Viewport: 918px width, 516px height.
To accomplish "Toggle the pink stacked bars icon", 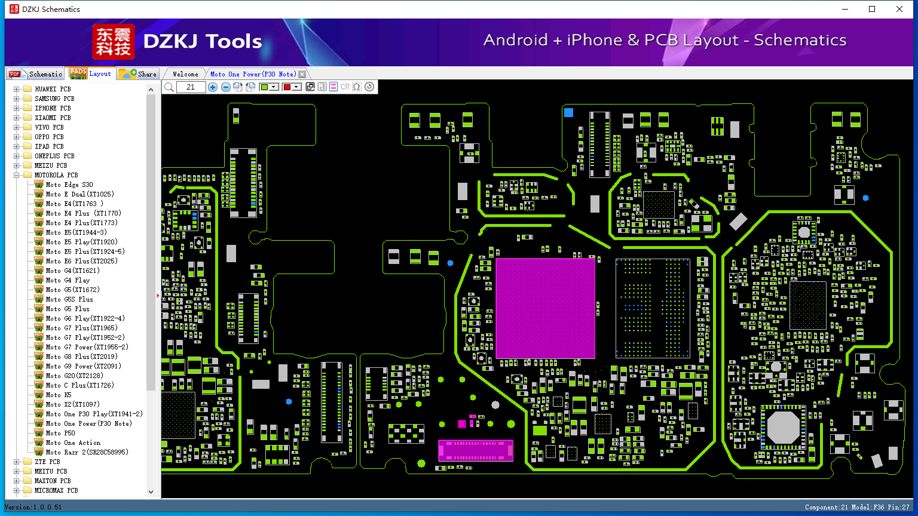I will (333, 87).
